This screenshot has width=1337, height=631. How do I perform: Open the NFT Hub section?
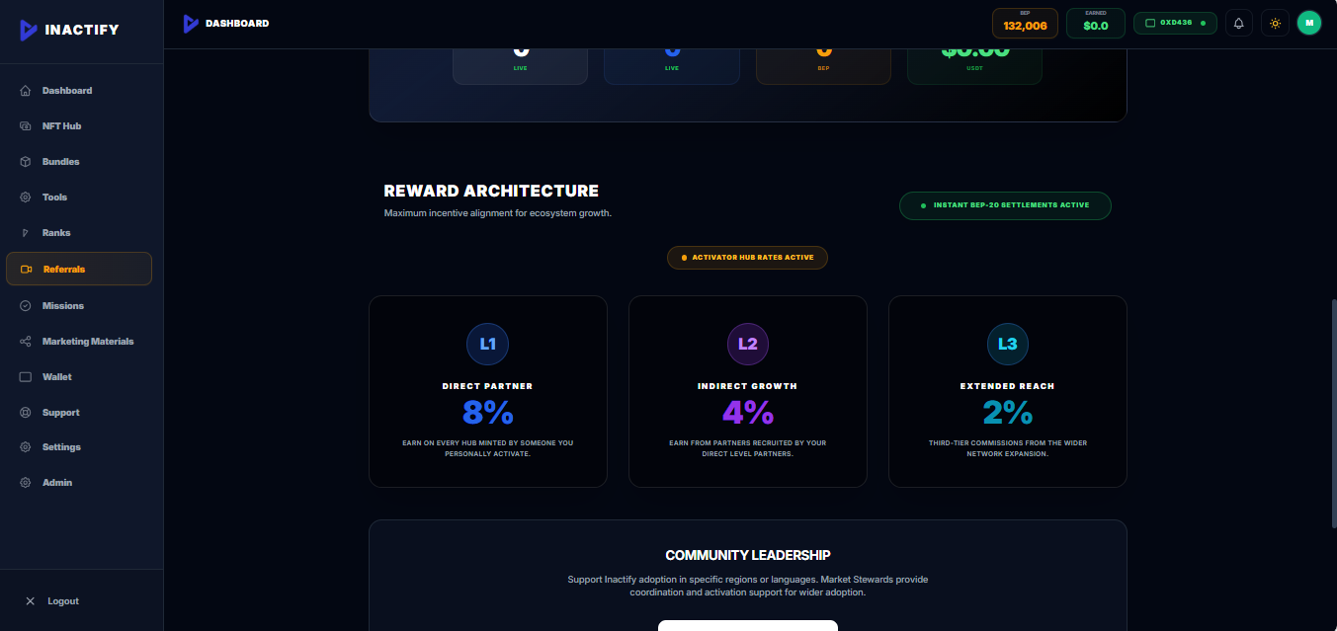[59, 125]
